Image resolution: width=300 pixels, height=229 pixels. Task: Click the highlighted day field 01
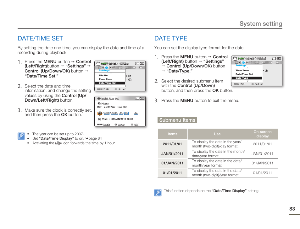pyautogui.click(x=99, y=113)
